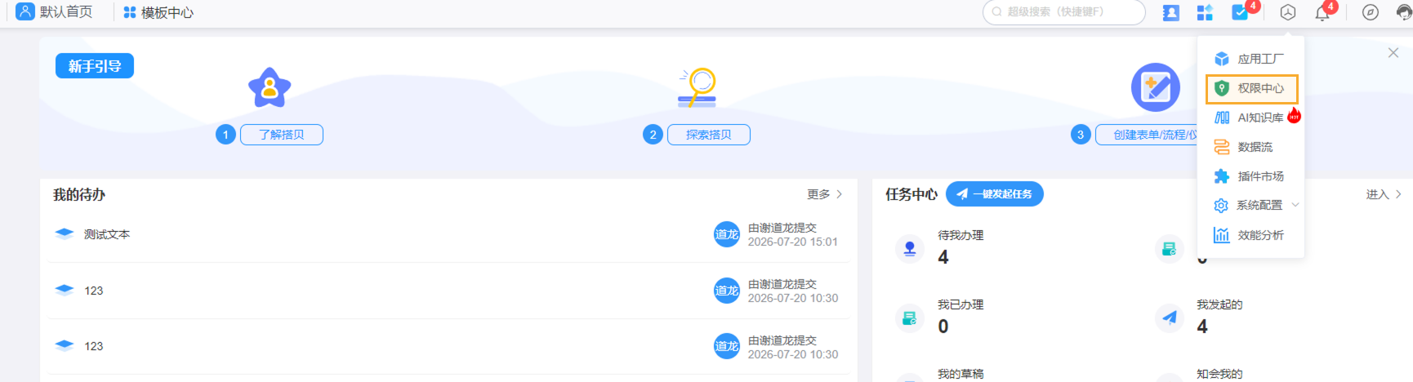The height and width of the screenshot is (382, 1413).
Task: Open the app grid icon in top bar
Action: coord(1205,12)
